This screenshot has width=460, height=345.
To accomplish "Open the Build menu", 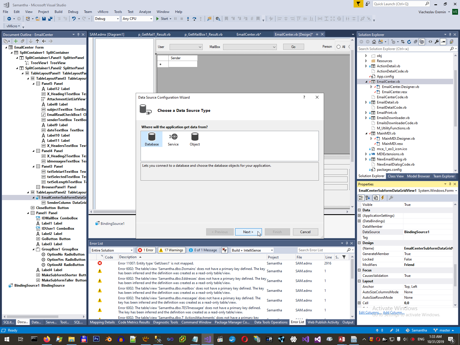I will tap(58, 12).
